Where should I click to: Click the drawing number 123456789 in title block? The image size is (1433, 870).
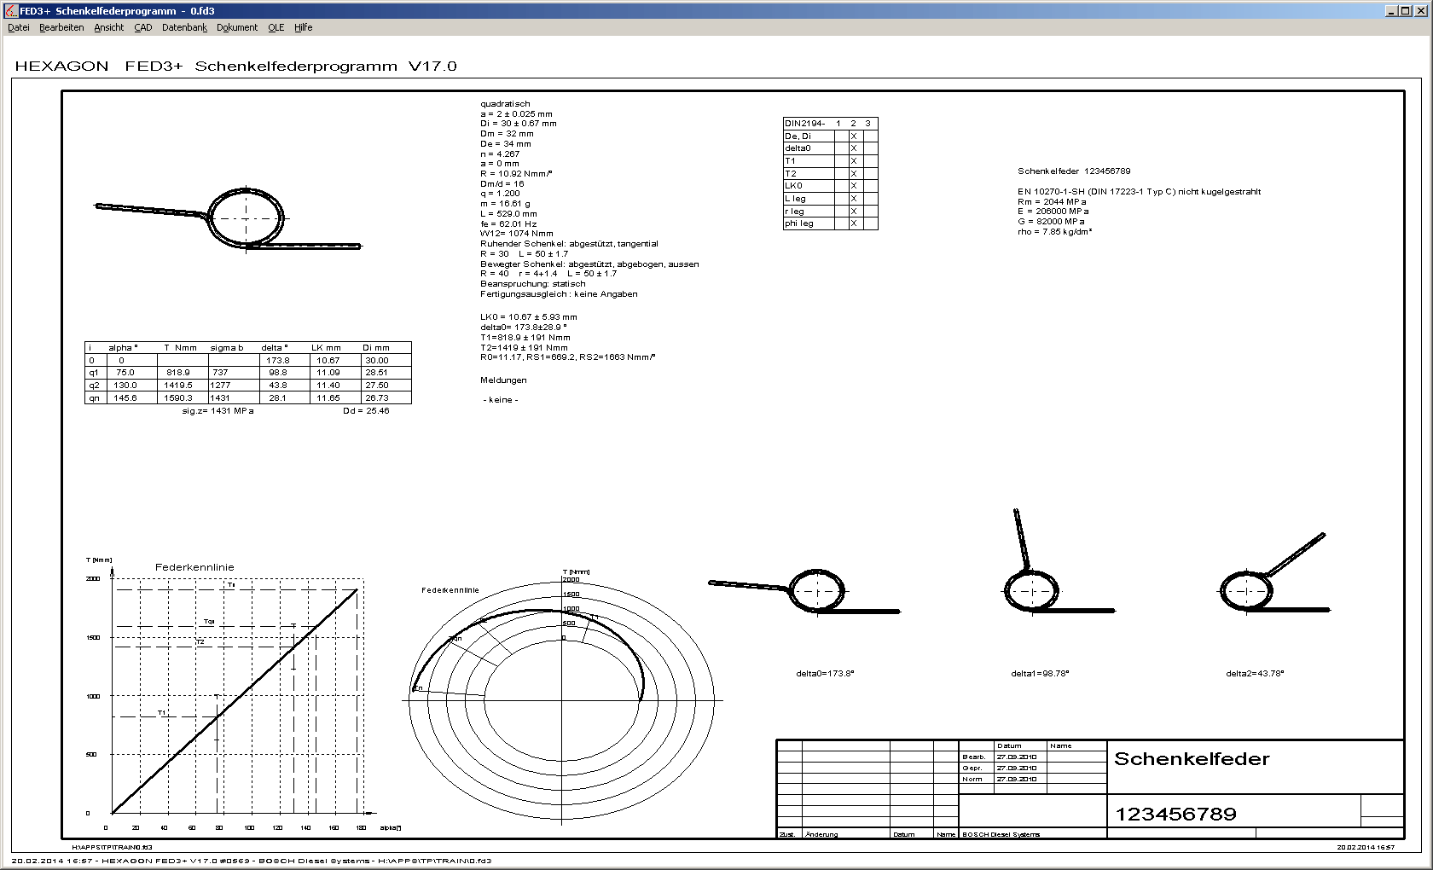pos(1175,814)
